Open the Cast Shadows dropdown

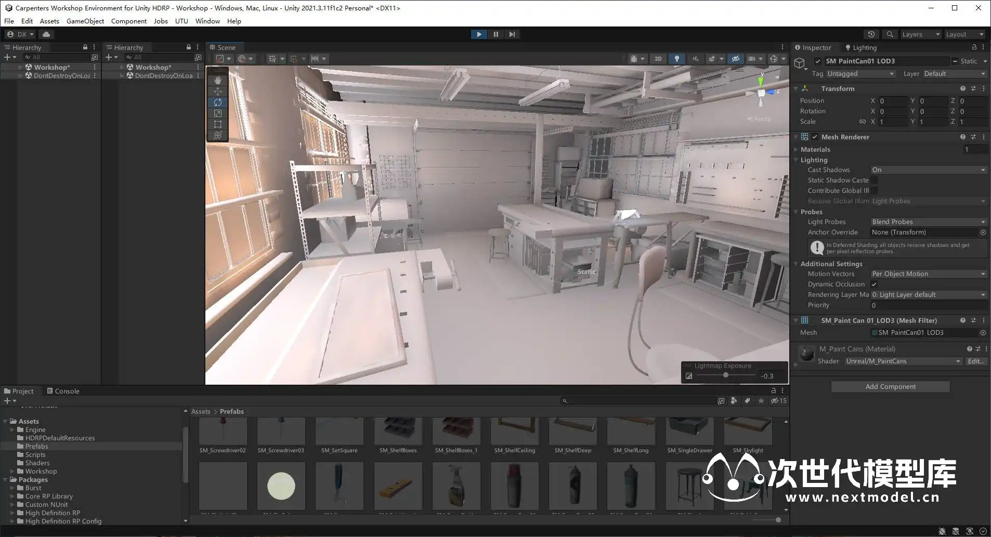928,170
